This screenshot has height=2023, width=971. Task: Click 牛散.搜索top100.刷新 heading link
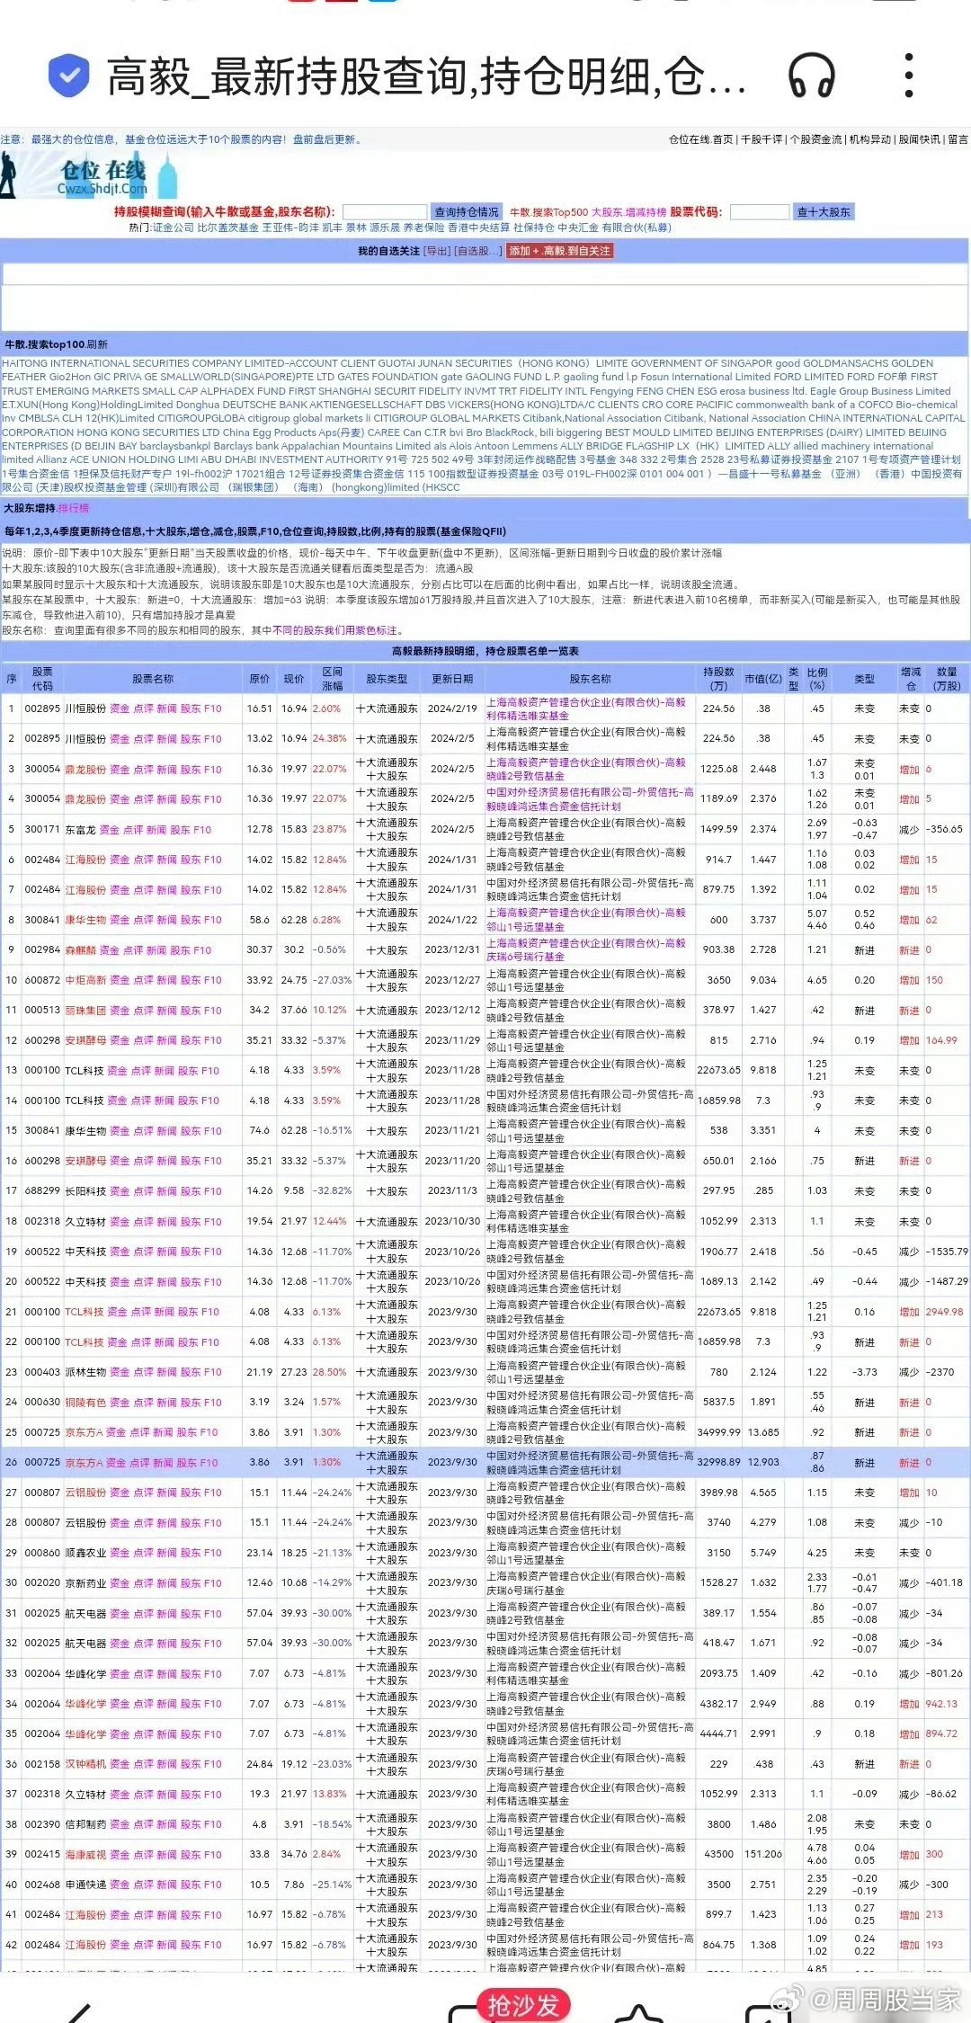tap(56, 344)
